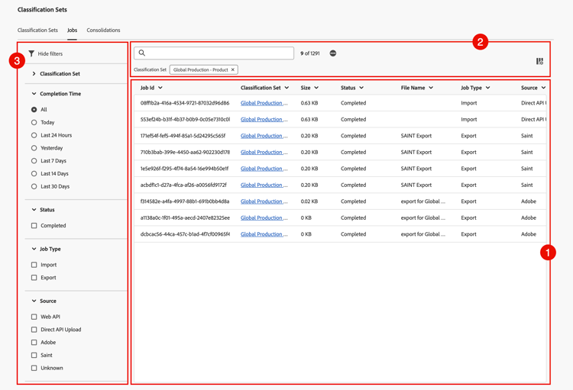The height and width of the screenshot is (390, 573).
Task: Check the Web API source checkbox
Action: [x=34, y=317]
